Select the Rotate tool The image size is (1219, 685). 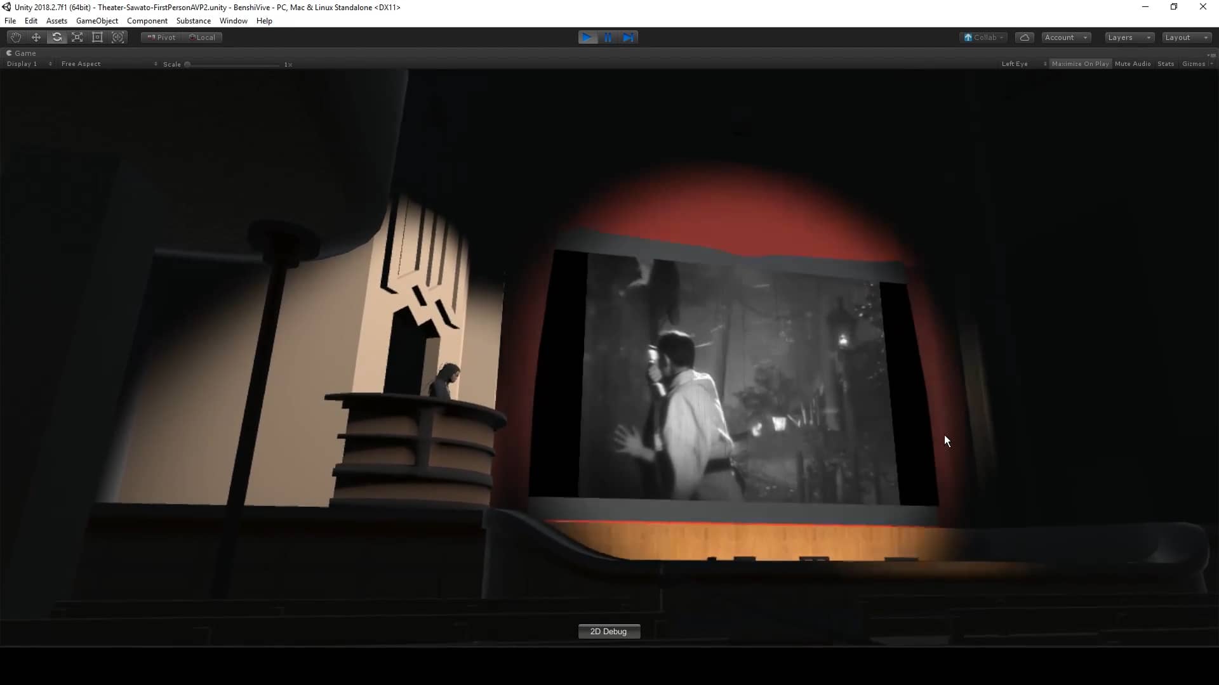tap(57, 37)
